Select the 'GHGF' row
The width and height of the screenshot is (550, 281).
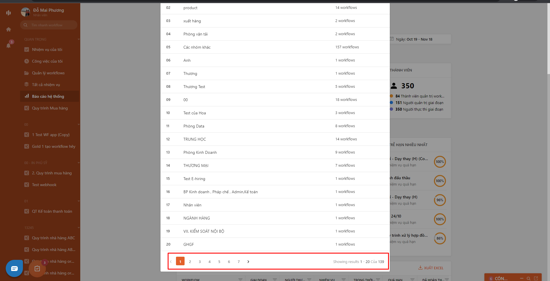[275, 244]
